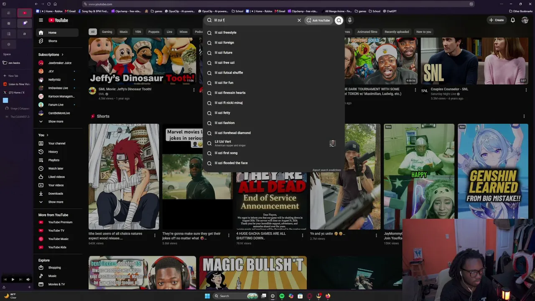Screen dimensions: 535x301
Task: Open YouTube Music
Action: click(57, 239)
